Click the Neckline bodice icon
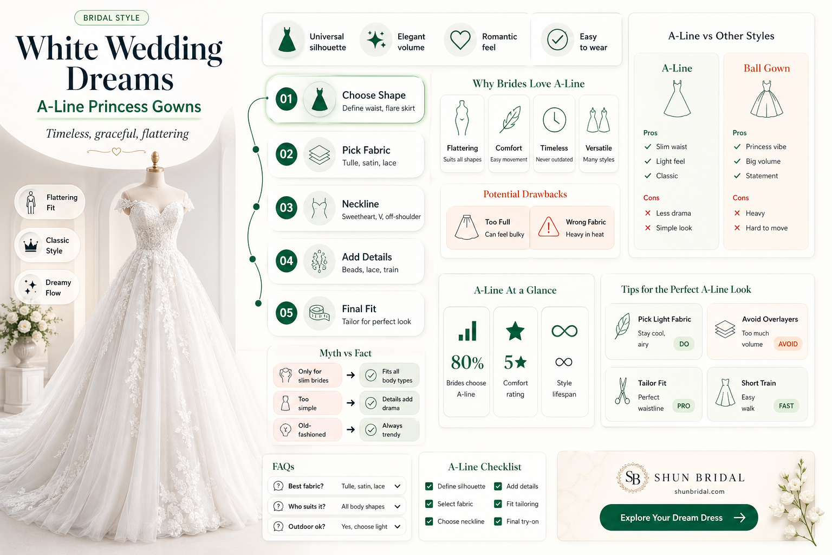Viewport: 832px width, 555px height. click(x=320, y=208)
